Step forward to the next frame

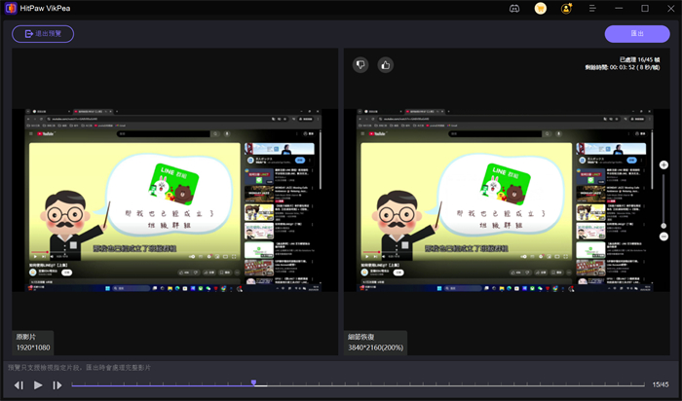[57, 385]
